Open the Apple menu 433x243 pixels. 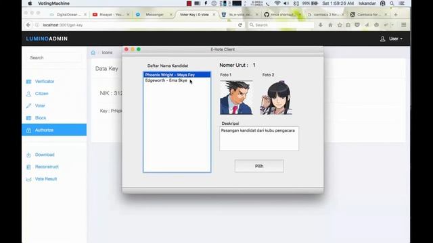[30, 3]
